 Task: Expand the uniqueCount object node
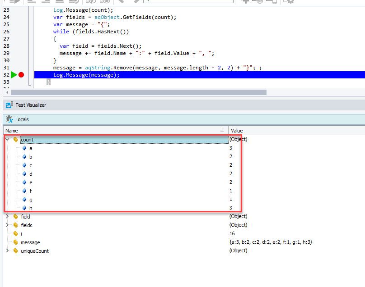click(7, 251)
